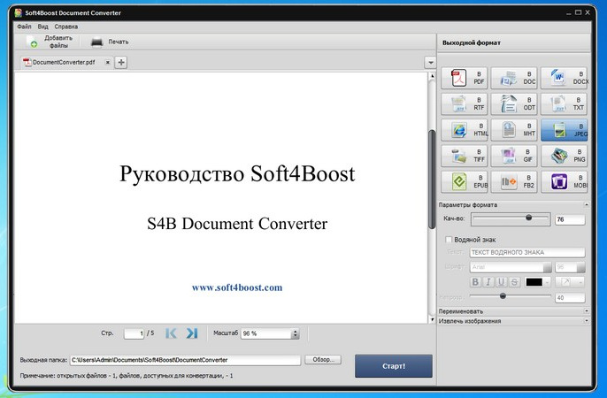Select the TXT output format
The width and height of the screenshot is (607, 398).
[564, 103]
